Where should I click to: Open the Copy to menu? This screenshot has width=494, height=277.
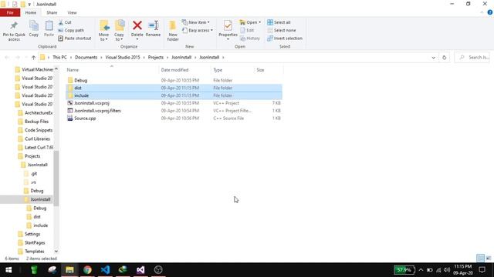119,31
